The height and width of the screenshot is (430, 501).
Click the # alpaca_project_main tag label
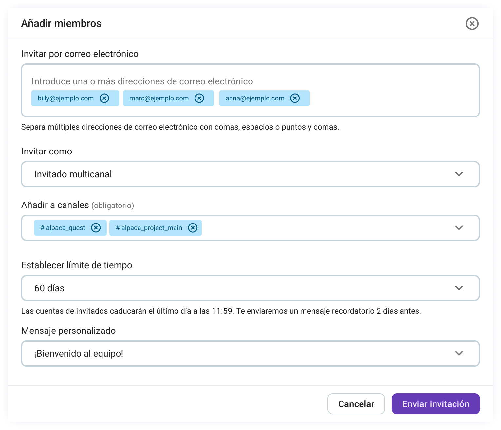(x=149, y=228)
